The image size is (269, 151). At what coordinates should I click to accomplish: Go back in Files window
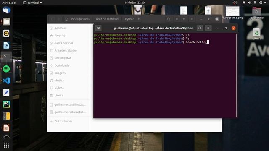tap(52, 19)
